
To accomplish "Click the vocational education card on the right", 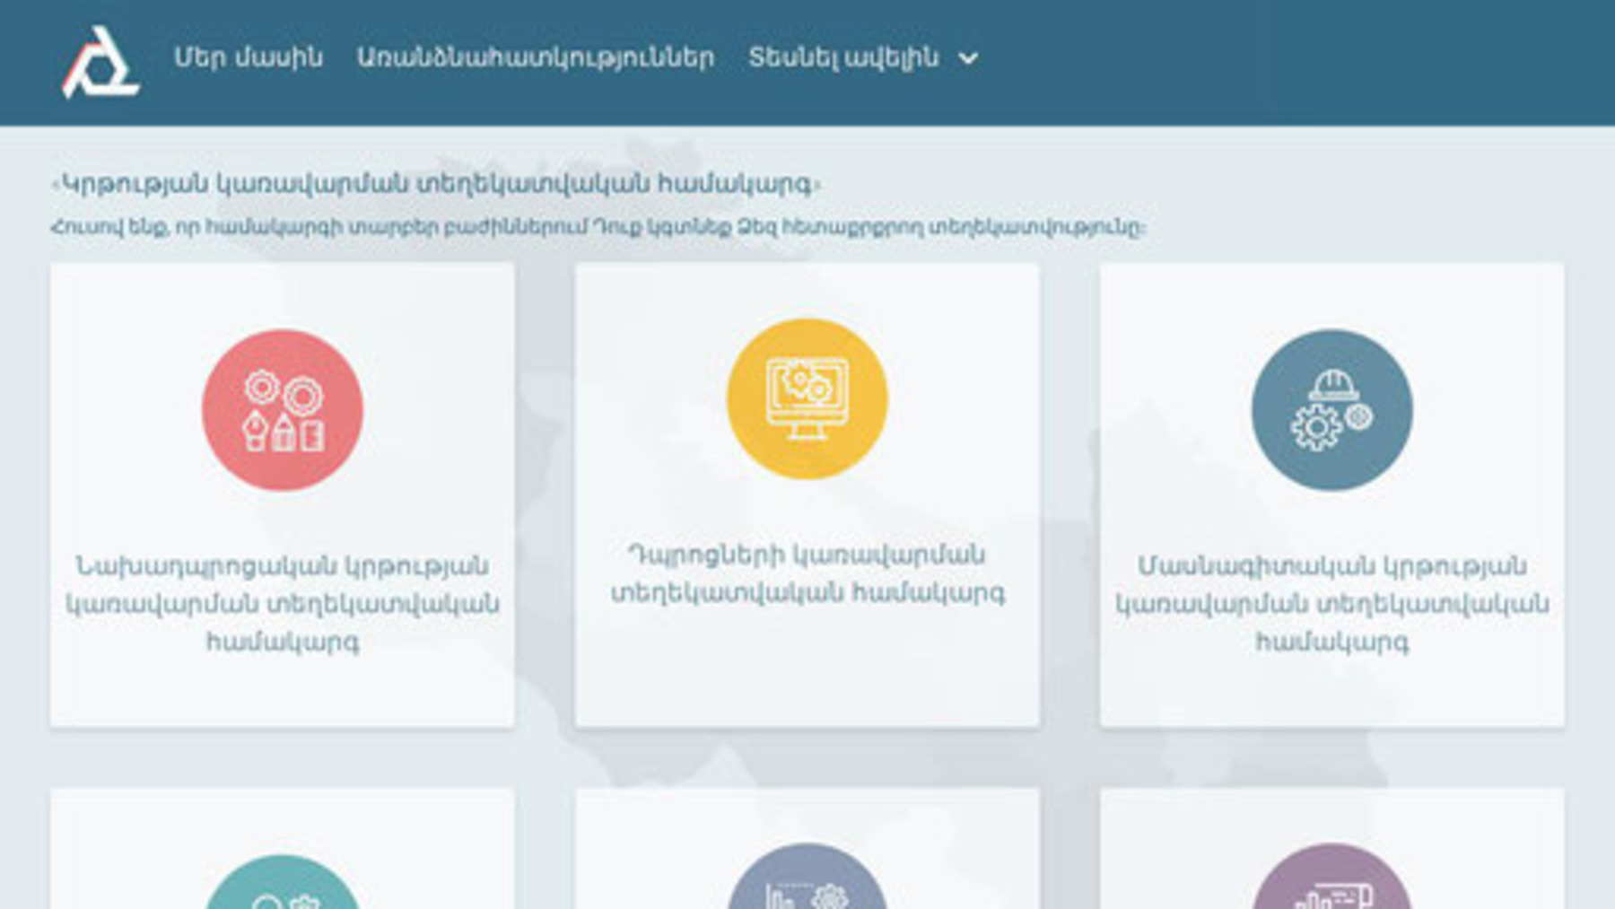I will tap(1331, 494).
